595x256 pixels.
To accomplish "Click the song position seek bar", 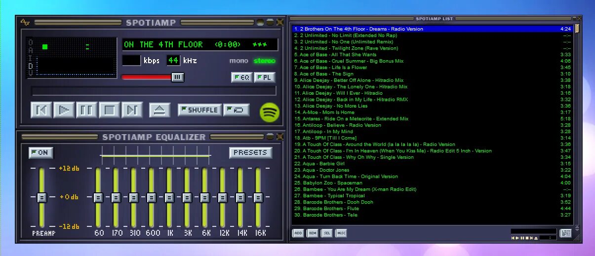I will pyautogui.click(x=153, y=91).
